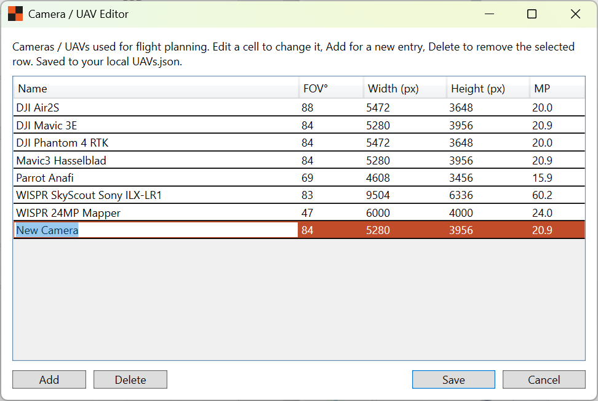Select the Parrot Anafi name cell

tap(156, 178)
